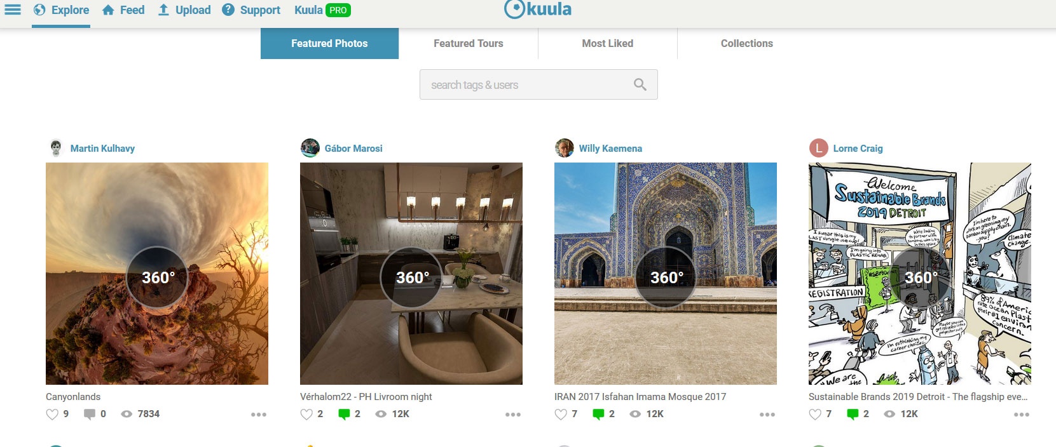The image size is (1056, 447).
Task: Open the Upload page via the upload icon
Action: [163, 10]
